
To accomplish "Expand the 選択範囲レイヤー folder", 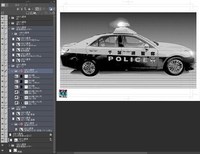I will tap(9, 145).
